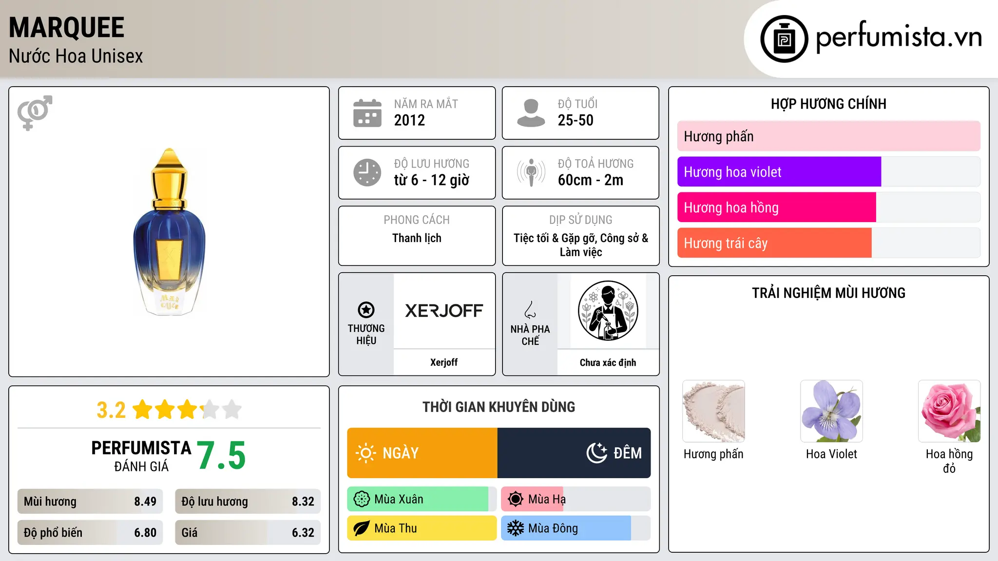The width and height of the screenshot is (998, 561).
Task: Click the unisex gender symbol icon
Action: (35, 112)
